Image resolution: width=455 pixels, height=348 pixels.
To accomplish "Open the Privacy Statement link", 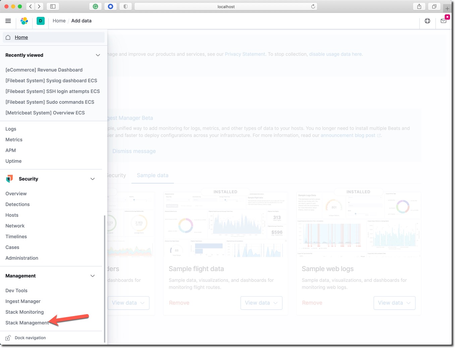I will pyautogui.click(x=245, y=54).
